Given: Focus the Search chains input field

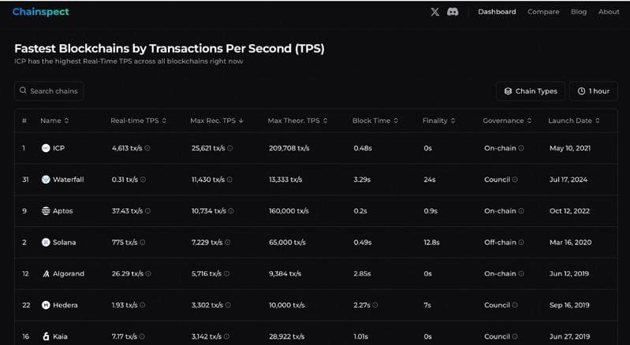Looking at the screenshot, I should [x=53, y=91].
